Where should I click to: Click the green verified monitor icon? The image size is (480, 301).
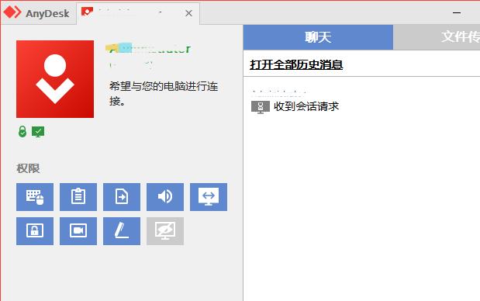click(x=38, y=132)
